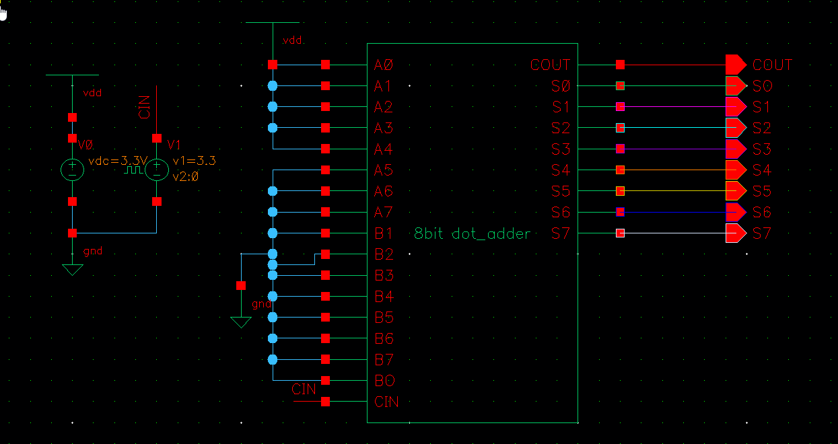This screenshot has height=444, width=838.
Task: Click the gnd symbol beside the B inputs
Action: coord(241,322)
